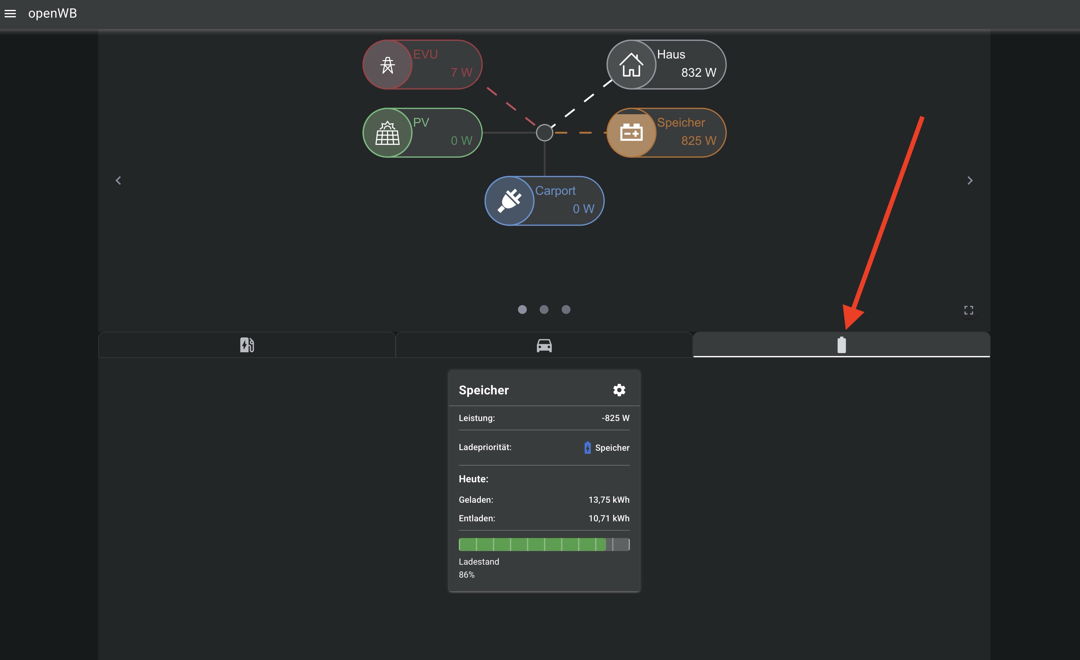Screen dimensions: 1080x660
Task: Select the first carousel dot indicator
Action: (522, 310)
